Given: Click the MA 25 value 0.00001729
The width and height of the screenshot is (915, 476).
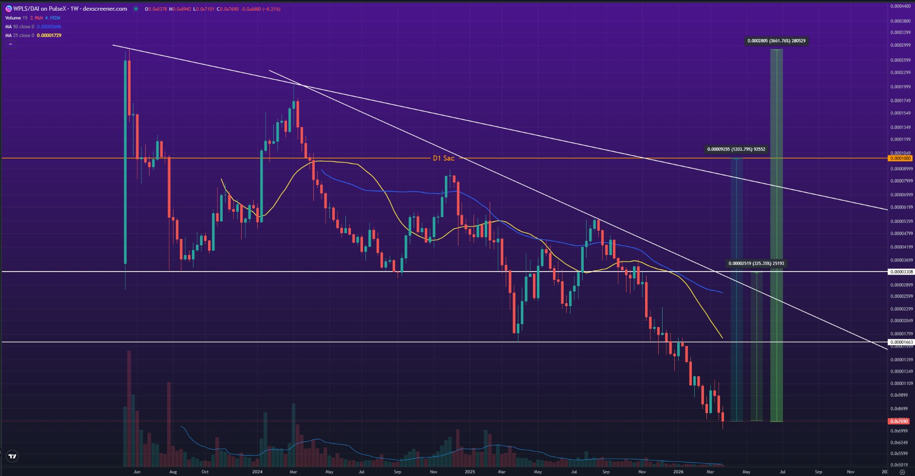Looking at the screenshot, I should (49, 36).
